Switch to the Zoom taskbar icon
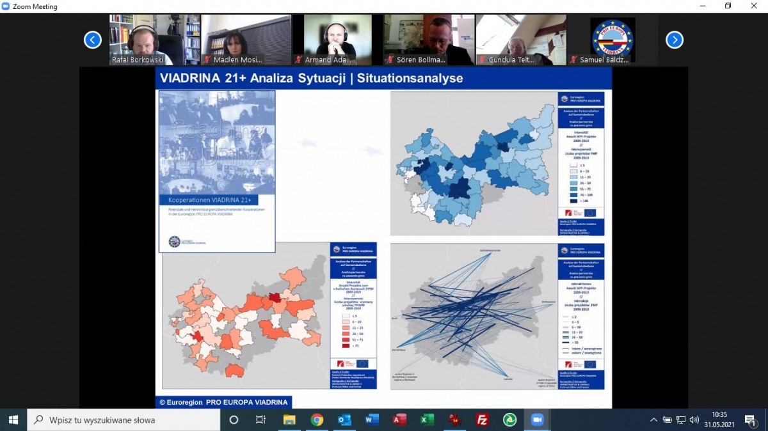The image size is (768, 431). (x=537, y=420)
